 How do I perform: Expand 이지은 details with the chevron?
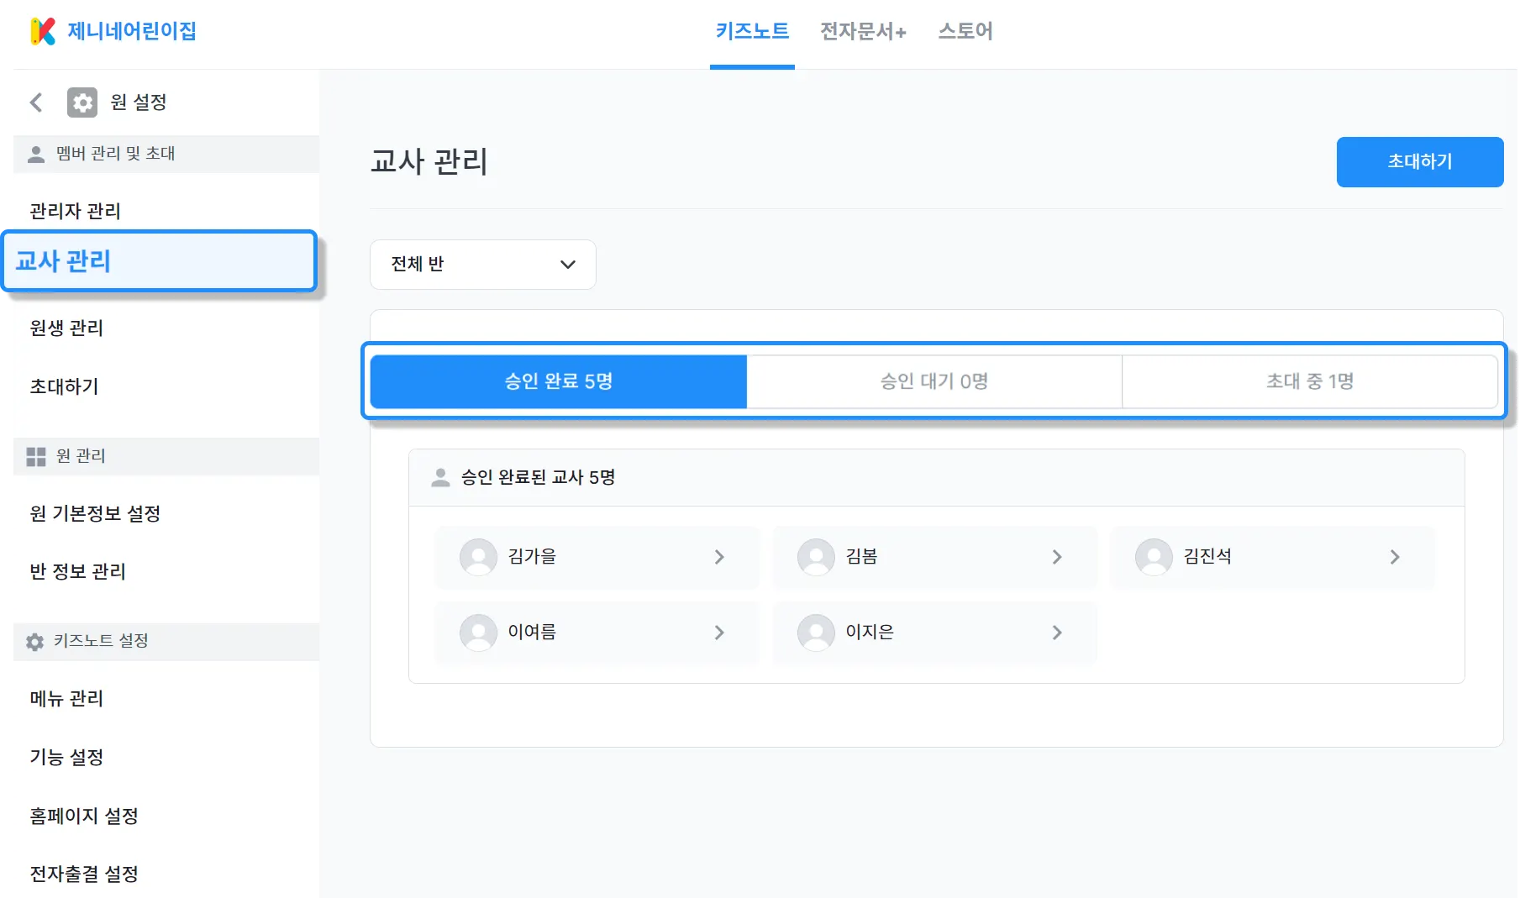click(1057, 633)
